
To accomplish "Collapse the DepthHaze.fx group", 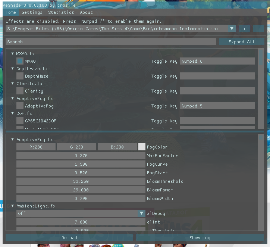I will [x=12, y=69].
